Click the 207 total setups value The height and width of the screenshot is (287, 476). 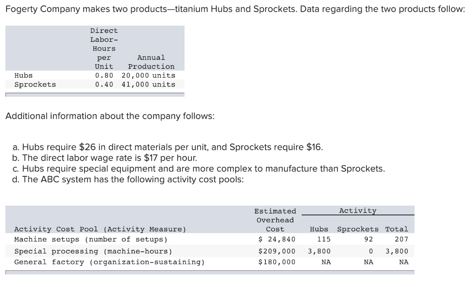(x=401, y=239)
